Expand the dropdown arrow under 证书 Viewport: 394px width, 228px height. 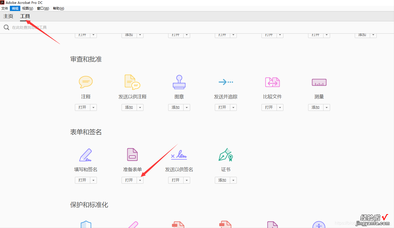(x=233, y=180)
